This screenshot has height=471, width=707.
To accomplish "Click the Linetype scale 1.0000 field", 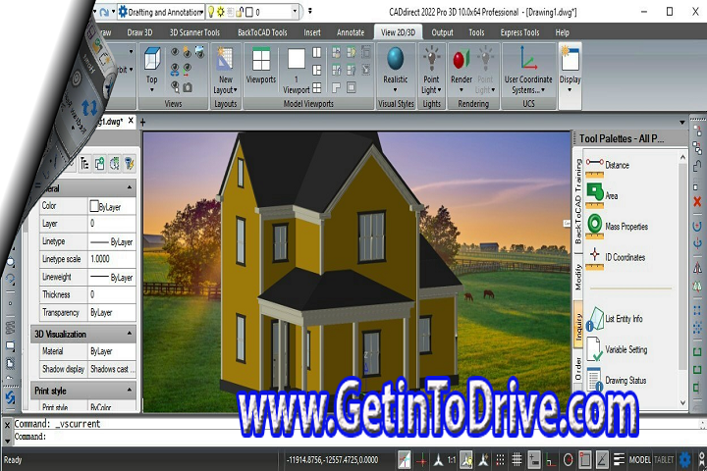I will (x=111, y=259).
